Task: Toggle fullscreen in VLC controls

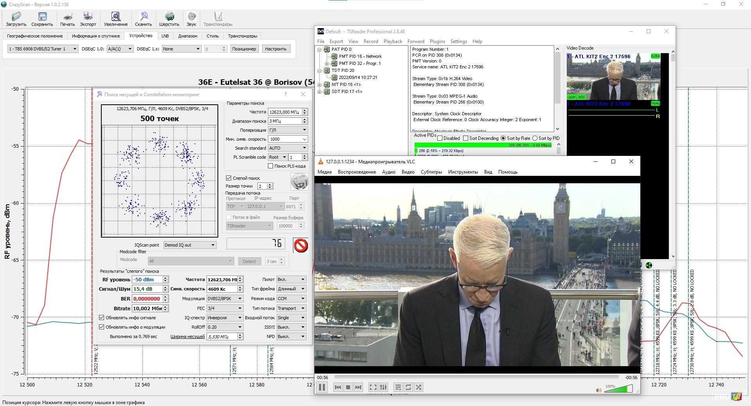Action: (x=373, y=387)
